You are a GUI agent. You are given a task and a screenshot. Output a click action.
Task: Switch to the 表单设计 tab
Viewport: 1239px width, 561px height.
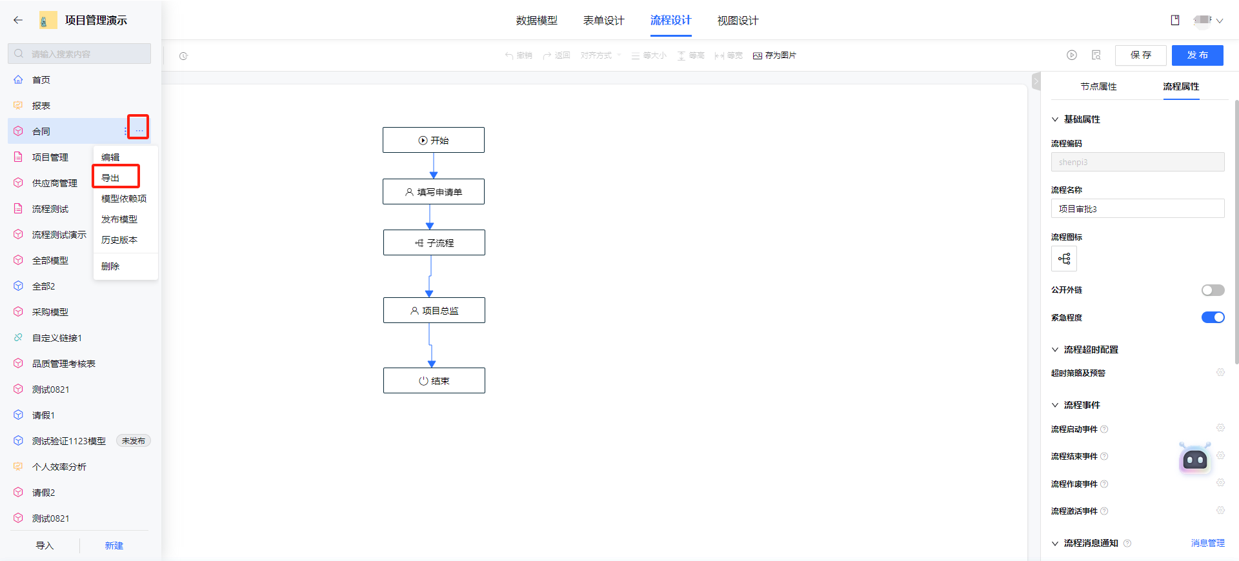604,21
